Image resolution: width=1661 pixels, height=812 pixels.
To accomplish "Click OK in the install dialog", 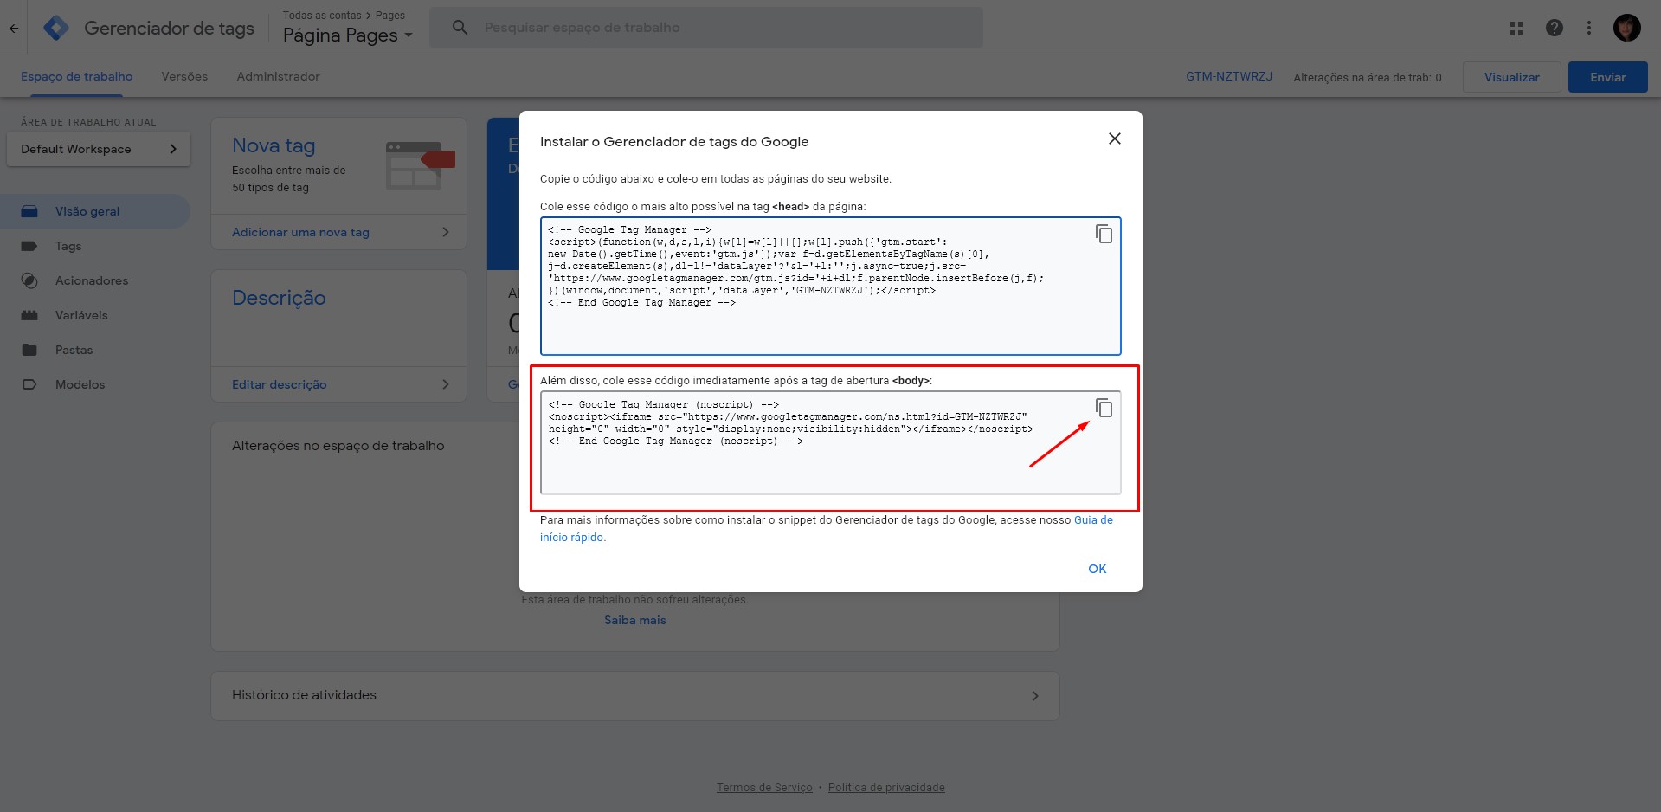I will 1098,569.
